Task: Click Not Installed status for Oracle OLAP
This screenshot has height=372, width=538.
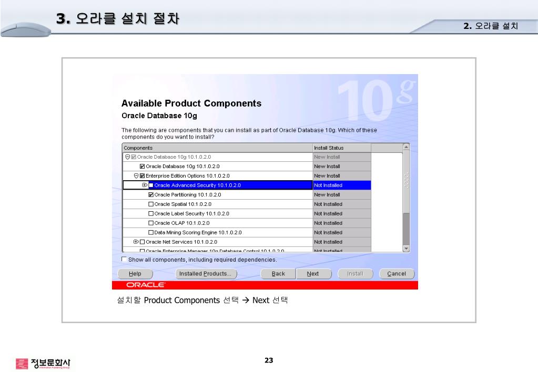Action: pyautogui.click(x=342, y=223)
